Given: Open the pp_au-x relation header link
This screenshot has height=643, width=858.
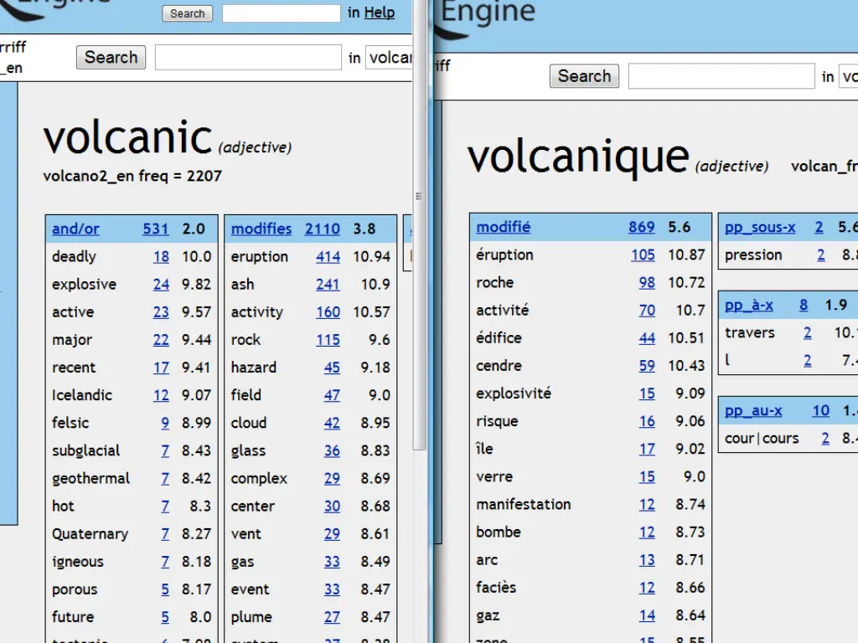Looking at the screenshot, I should (x=752, y=410).
